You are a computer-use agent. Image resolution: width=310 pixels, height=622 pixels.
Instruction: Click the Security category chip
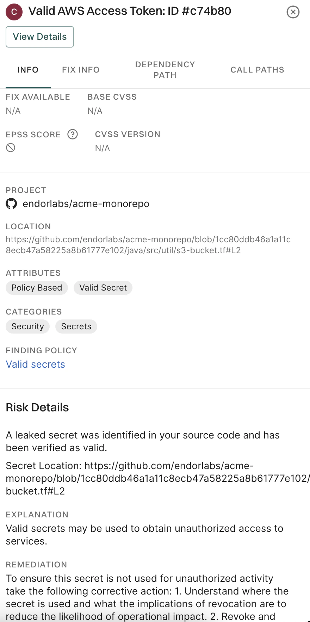(27, 326)
